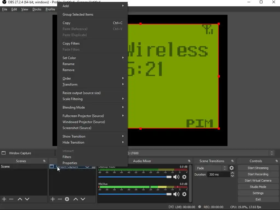Image resolution: width=280 pixels, height=210 pixels.
Task: Click Start Virtual Camera button
Action: tap(258, 180)
